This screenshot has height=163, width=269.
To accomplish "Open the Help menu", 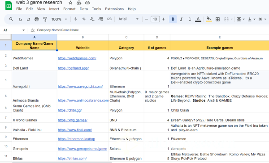I will point(132,9).
